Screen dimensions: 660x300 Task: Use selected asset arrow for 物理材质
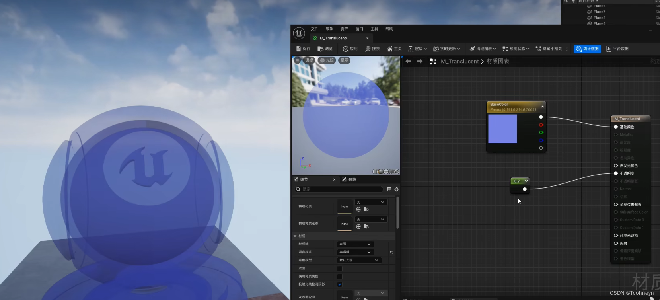click(358, 209)
